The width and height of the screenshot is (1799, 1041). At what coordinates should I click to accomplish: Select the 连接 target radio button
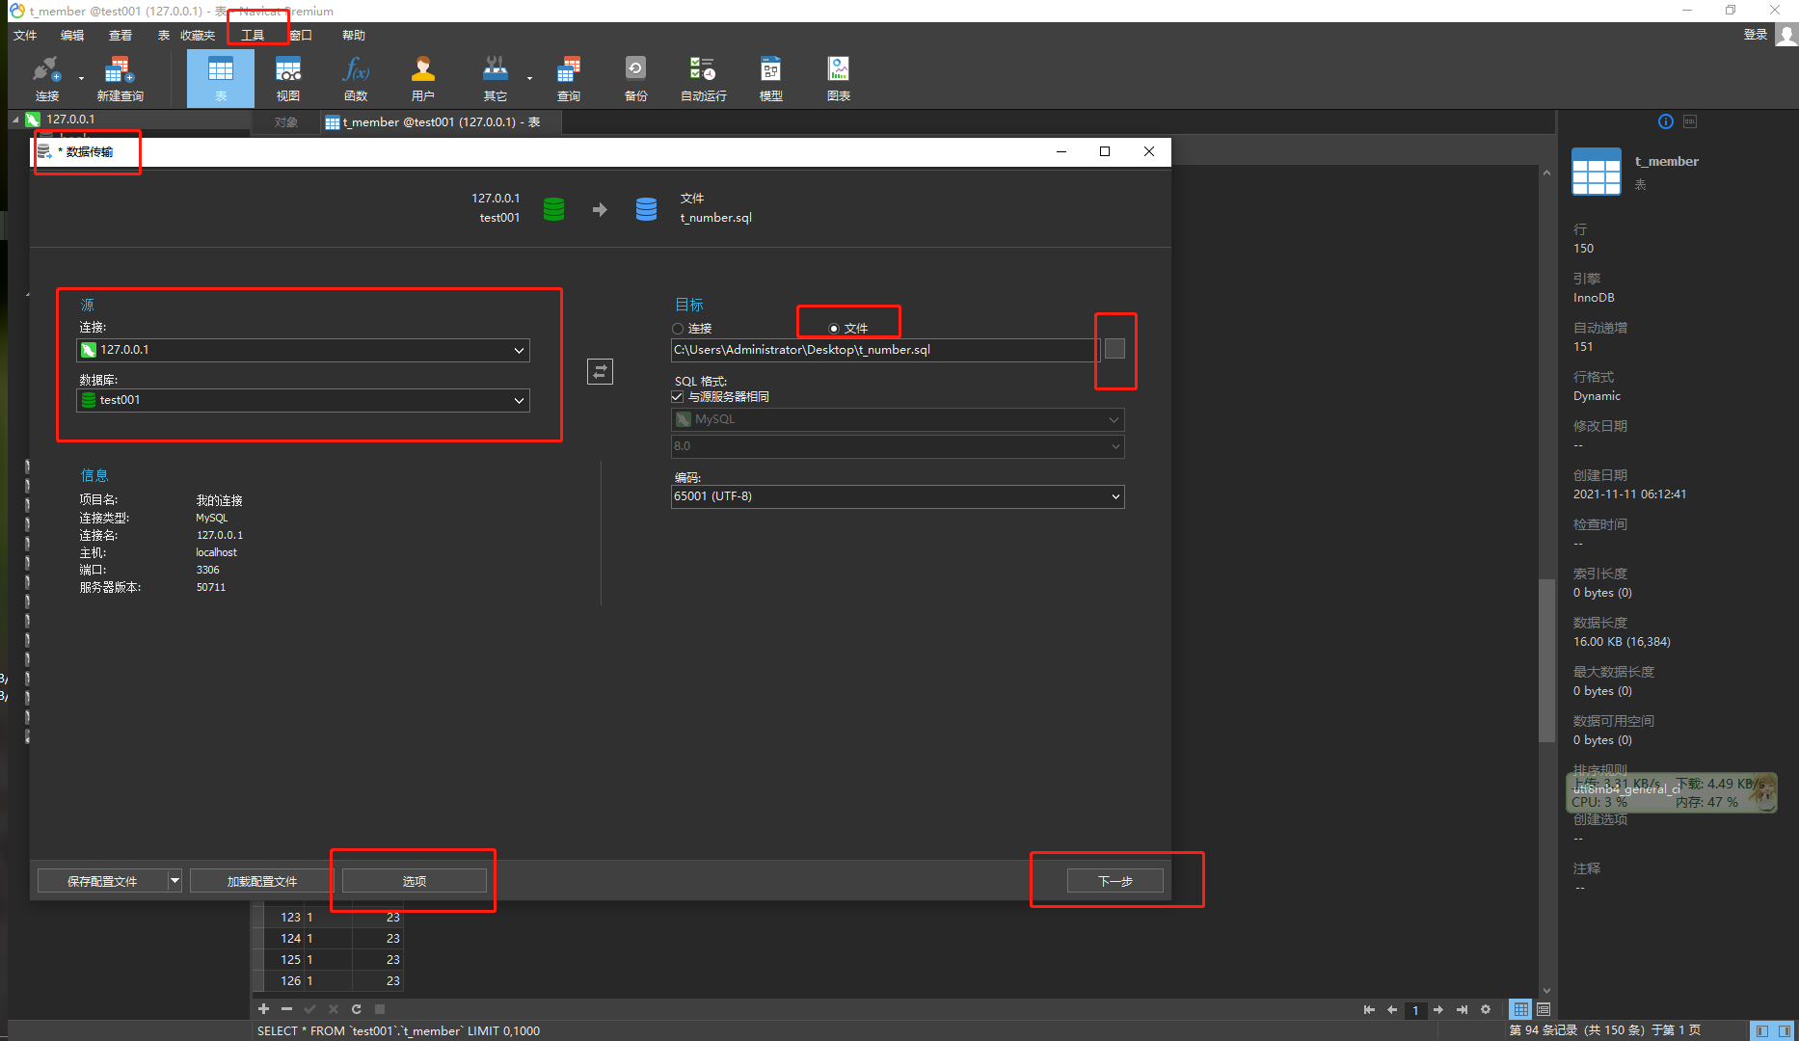tap(678, 329)
